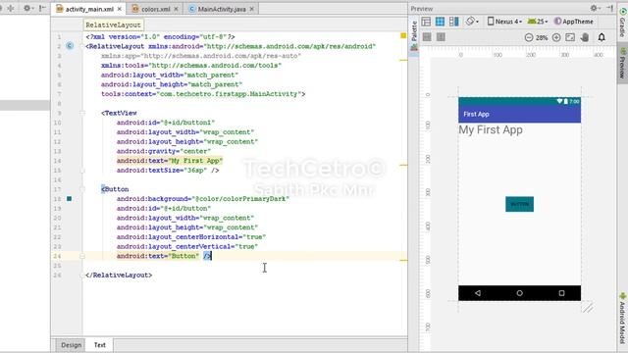Click project panel scroll-from-source icon
628x353 pixels.
(x=11, y=8)
